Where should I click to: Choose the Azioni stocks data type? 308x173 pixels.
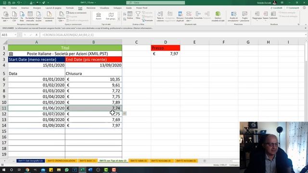click(x=99, y=16)
